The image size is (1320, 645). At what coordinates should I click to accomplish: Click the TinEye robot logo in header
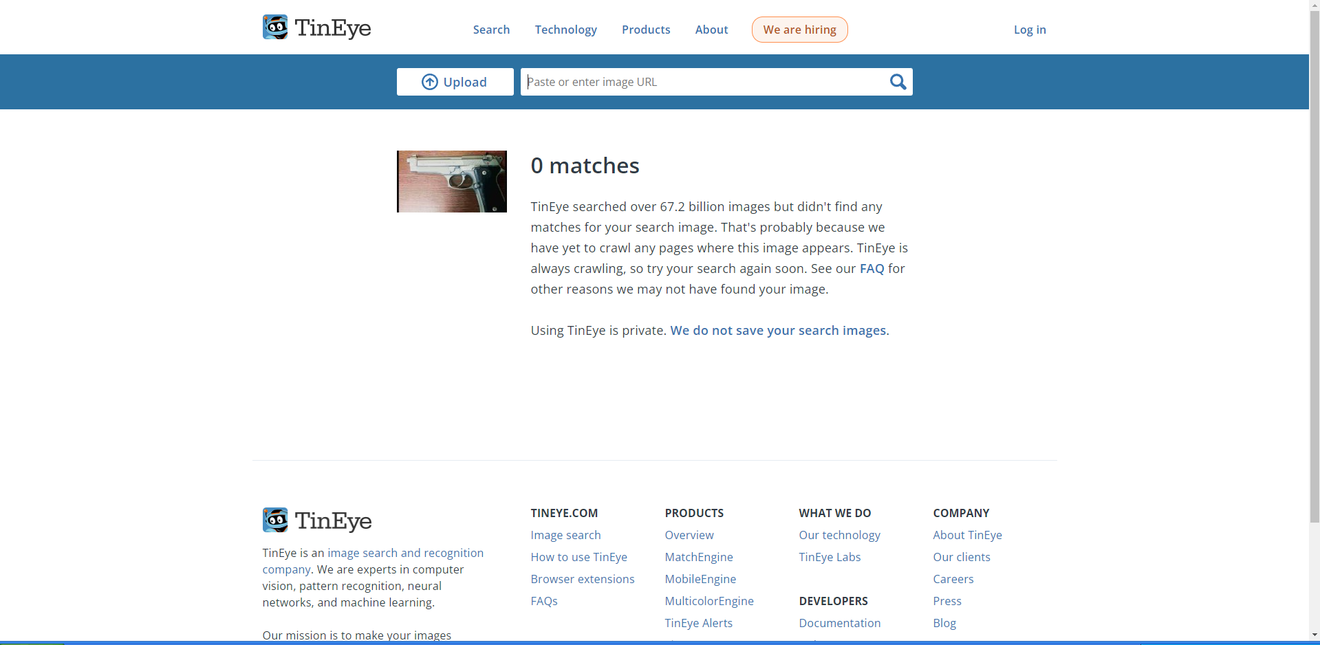point(276,28)
